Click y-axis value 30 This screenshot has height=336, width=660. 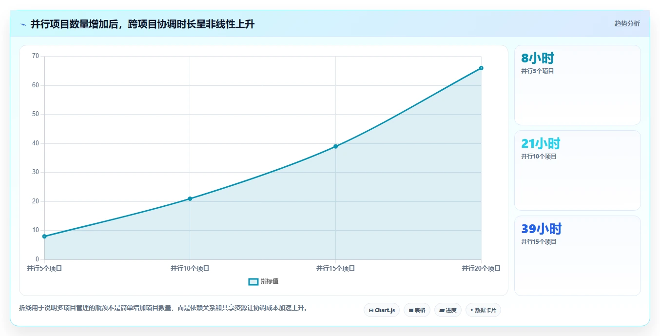[x=35, y=172]
